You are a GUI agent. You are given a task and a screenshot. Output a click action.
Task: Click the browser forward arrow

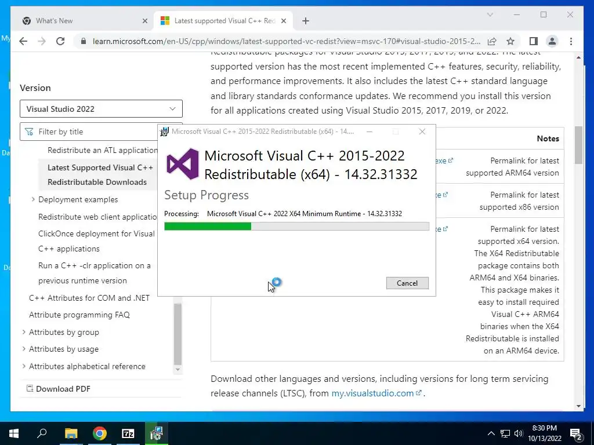point(42,41)
